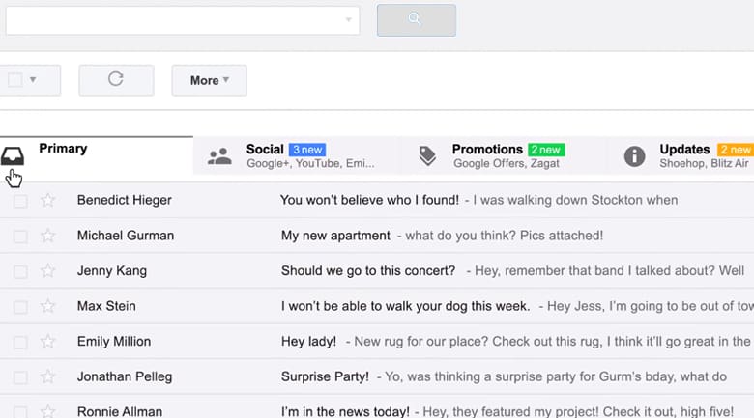Click the Updates info icon
The height and width of the screenshot is (418, 754).
[634, 156]
